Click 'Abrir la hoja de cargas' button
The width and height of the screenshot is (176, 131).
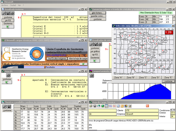(78, 59)
